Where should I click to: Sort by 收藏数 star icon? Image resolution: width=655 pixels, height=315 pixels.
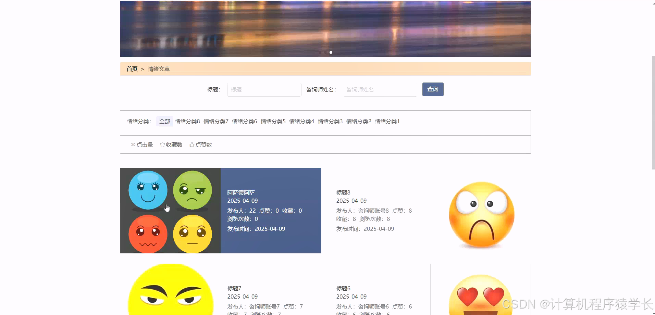click(162, 144)
